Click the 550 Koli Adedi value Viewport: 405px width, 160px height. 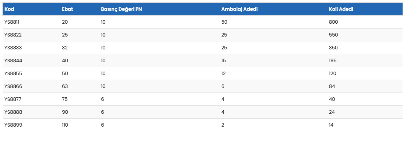tap(333, 35)
